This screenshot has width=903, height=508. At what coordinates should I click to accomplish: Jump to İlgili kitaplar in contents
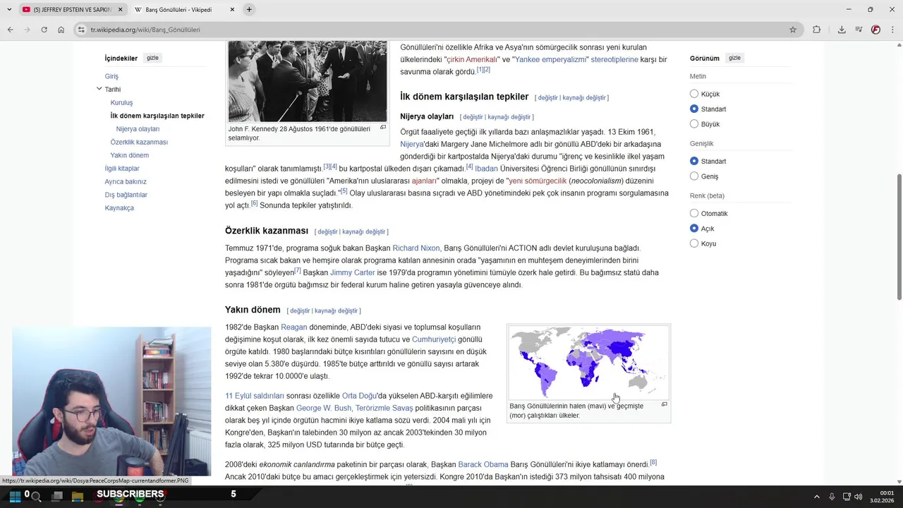click(x=122, y=169)
